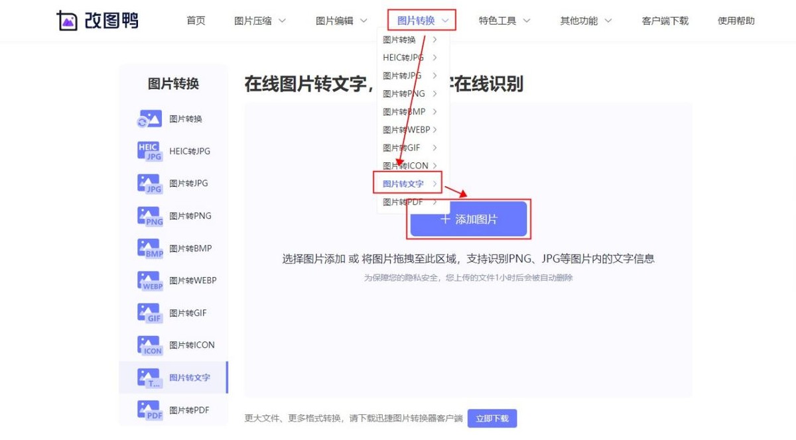Click the 添加图片 upload button
796x440 pixels.
[x=468, y=219]
